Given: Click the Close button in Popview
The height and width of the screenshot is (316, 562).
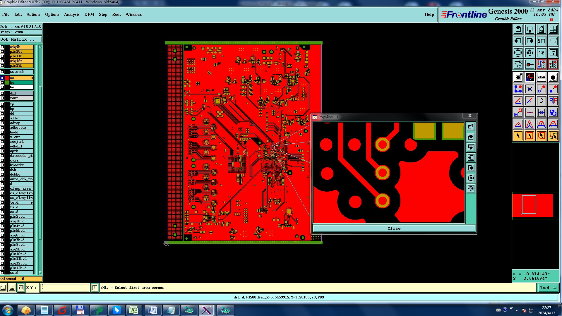Looking at the screenshot, I should pos(394,228).
